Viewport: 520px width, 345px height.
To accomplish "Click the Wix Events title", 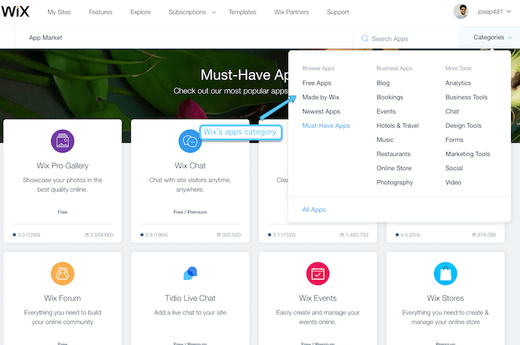I will click(x=318, y=298).
